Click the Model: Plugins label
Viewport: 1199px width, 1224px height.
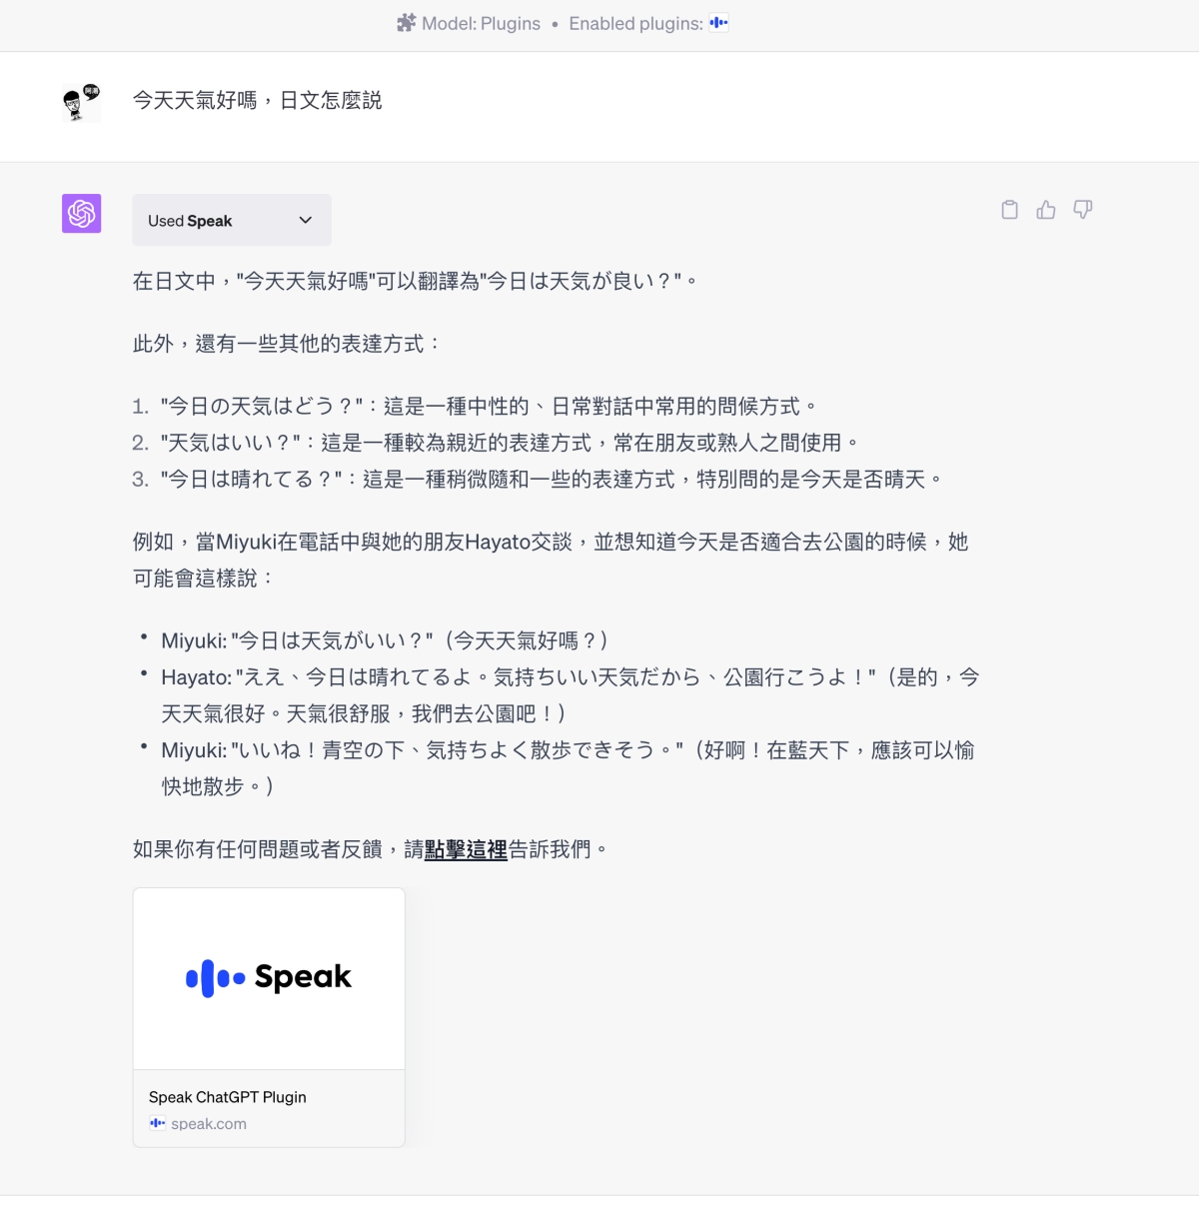(x=481, y=23)
